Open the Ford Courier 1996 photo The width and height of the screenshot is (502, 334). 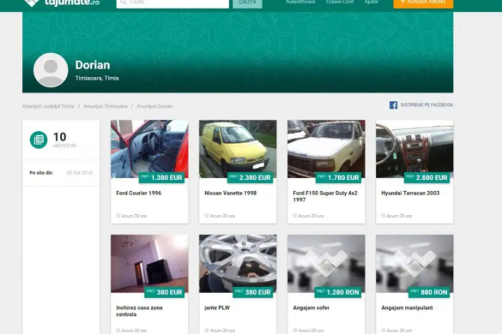(149, 149)
